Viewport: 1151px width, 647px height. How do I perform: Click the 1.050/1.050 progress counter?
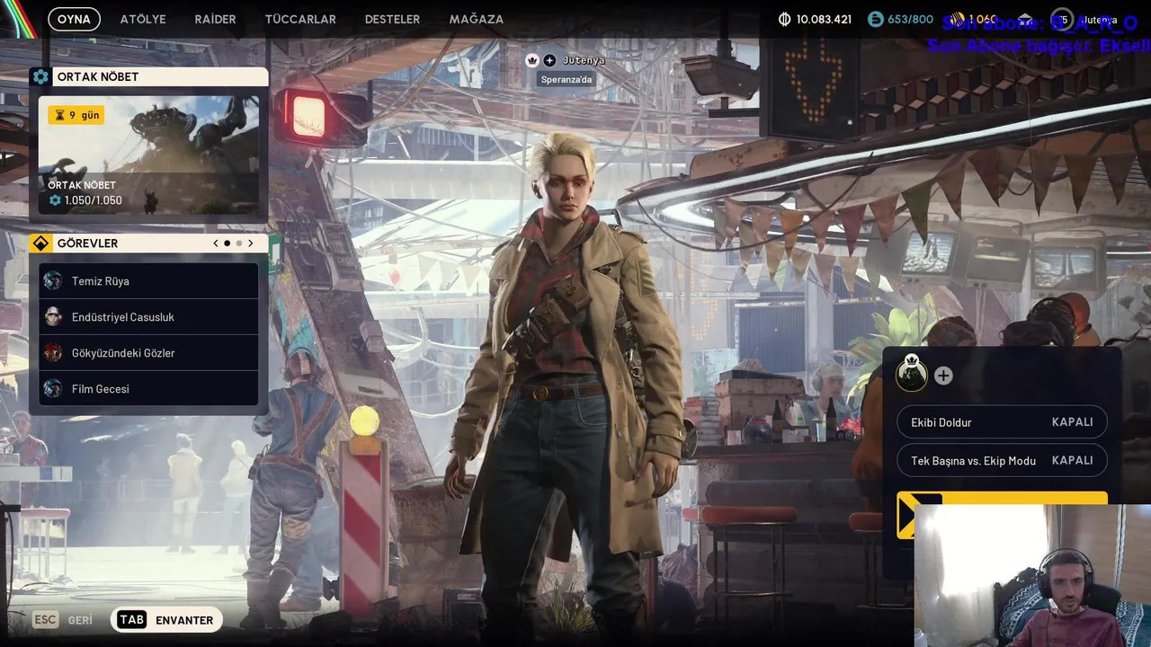pos(93,200)
